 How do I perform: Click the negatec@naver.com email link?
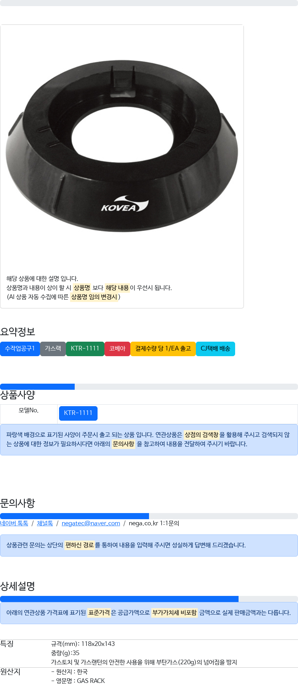(x=91, y=523)
